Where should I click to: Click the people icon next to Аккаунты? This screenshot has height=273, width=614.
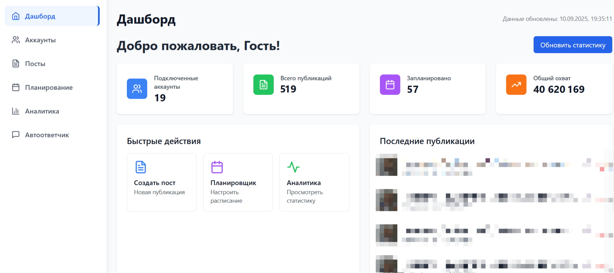tap(16, 40)
